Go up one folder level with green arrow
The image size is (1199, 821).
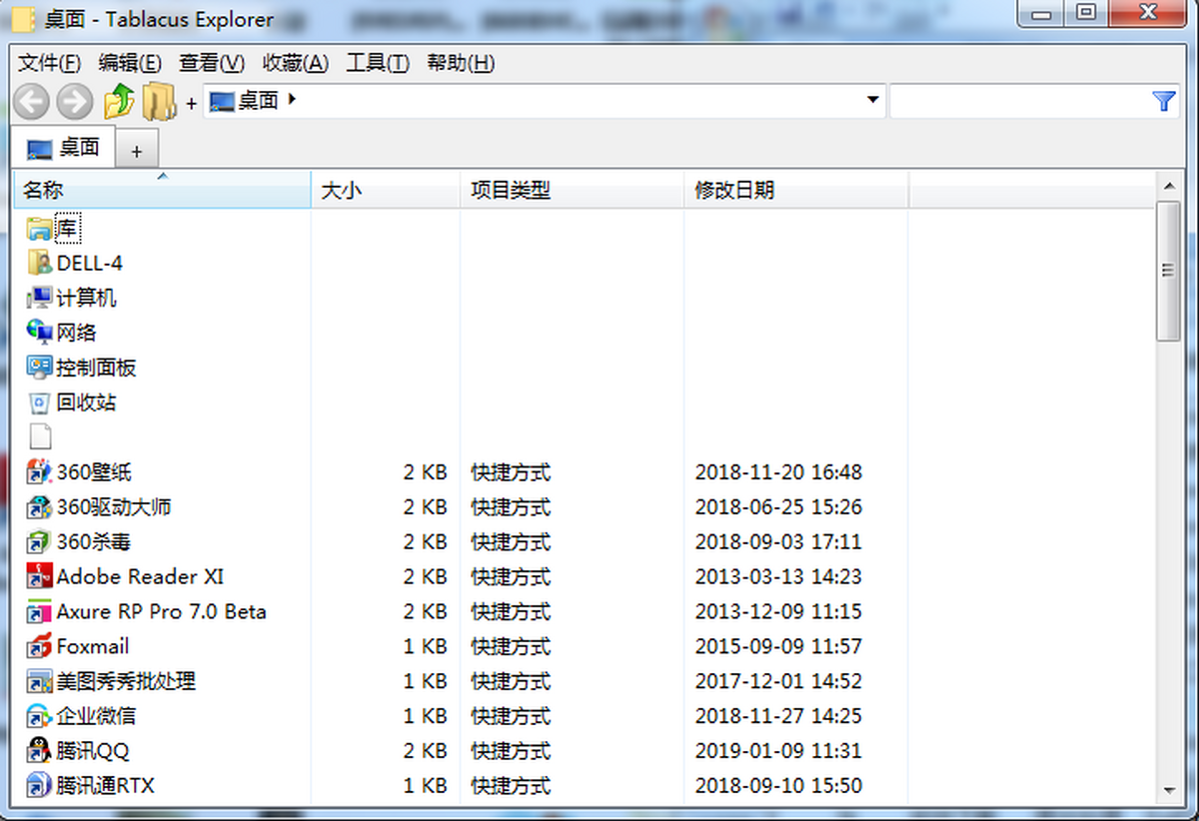click(x=118, y=101)
